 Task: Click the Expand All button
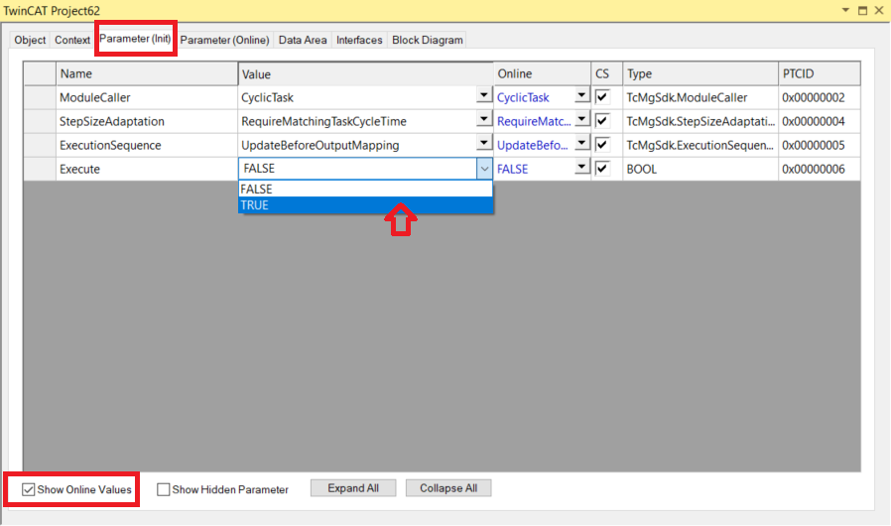(x=353, y=488)
